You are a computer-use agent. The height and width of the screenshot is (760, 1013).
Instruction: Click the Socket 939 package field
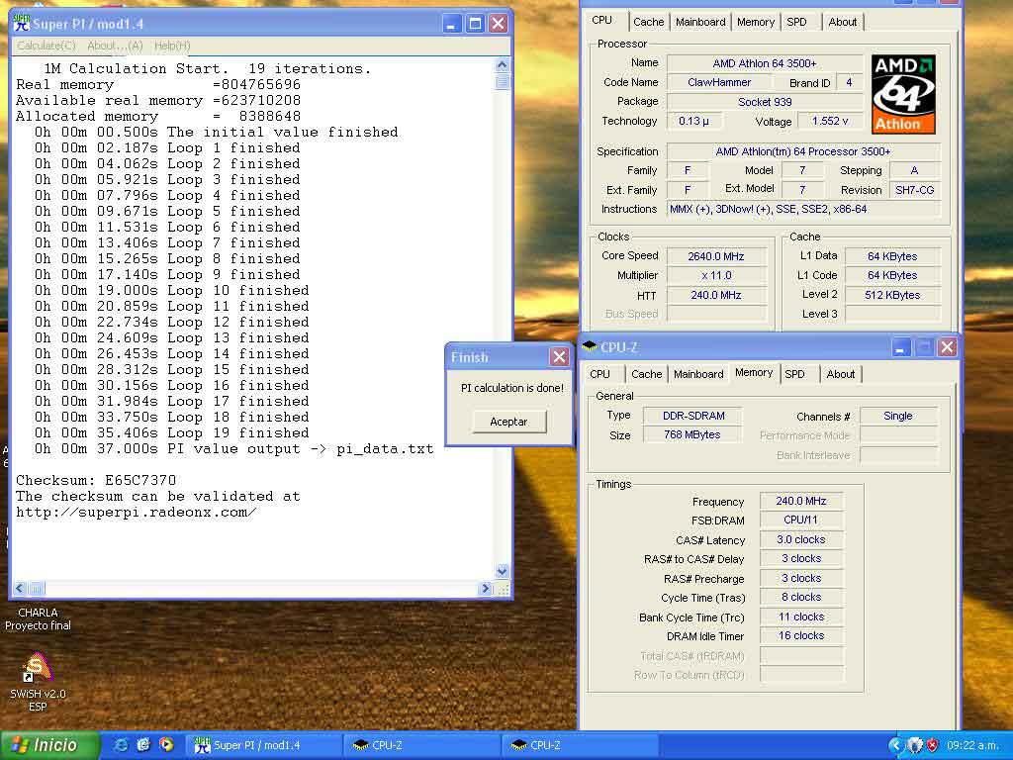point(765,102)
